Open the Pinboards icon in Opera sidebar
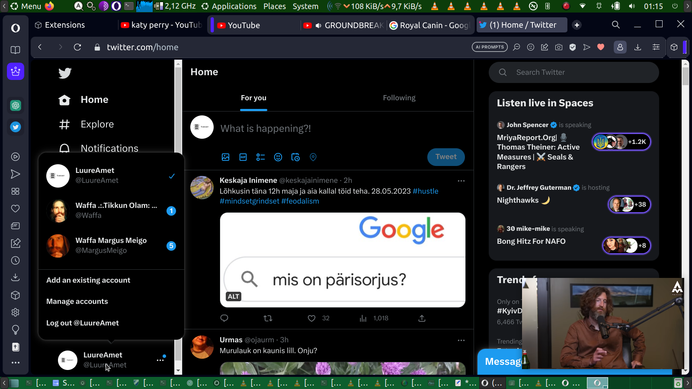The height and width of the screenshot is (389, 692). pyautogui.click(x=16, y=243)
